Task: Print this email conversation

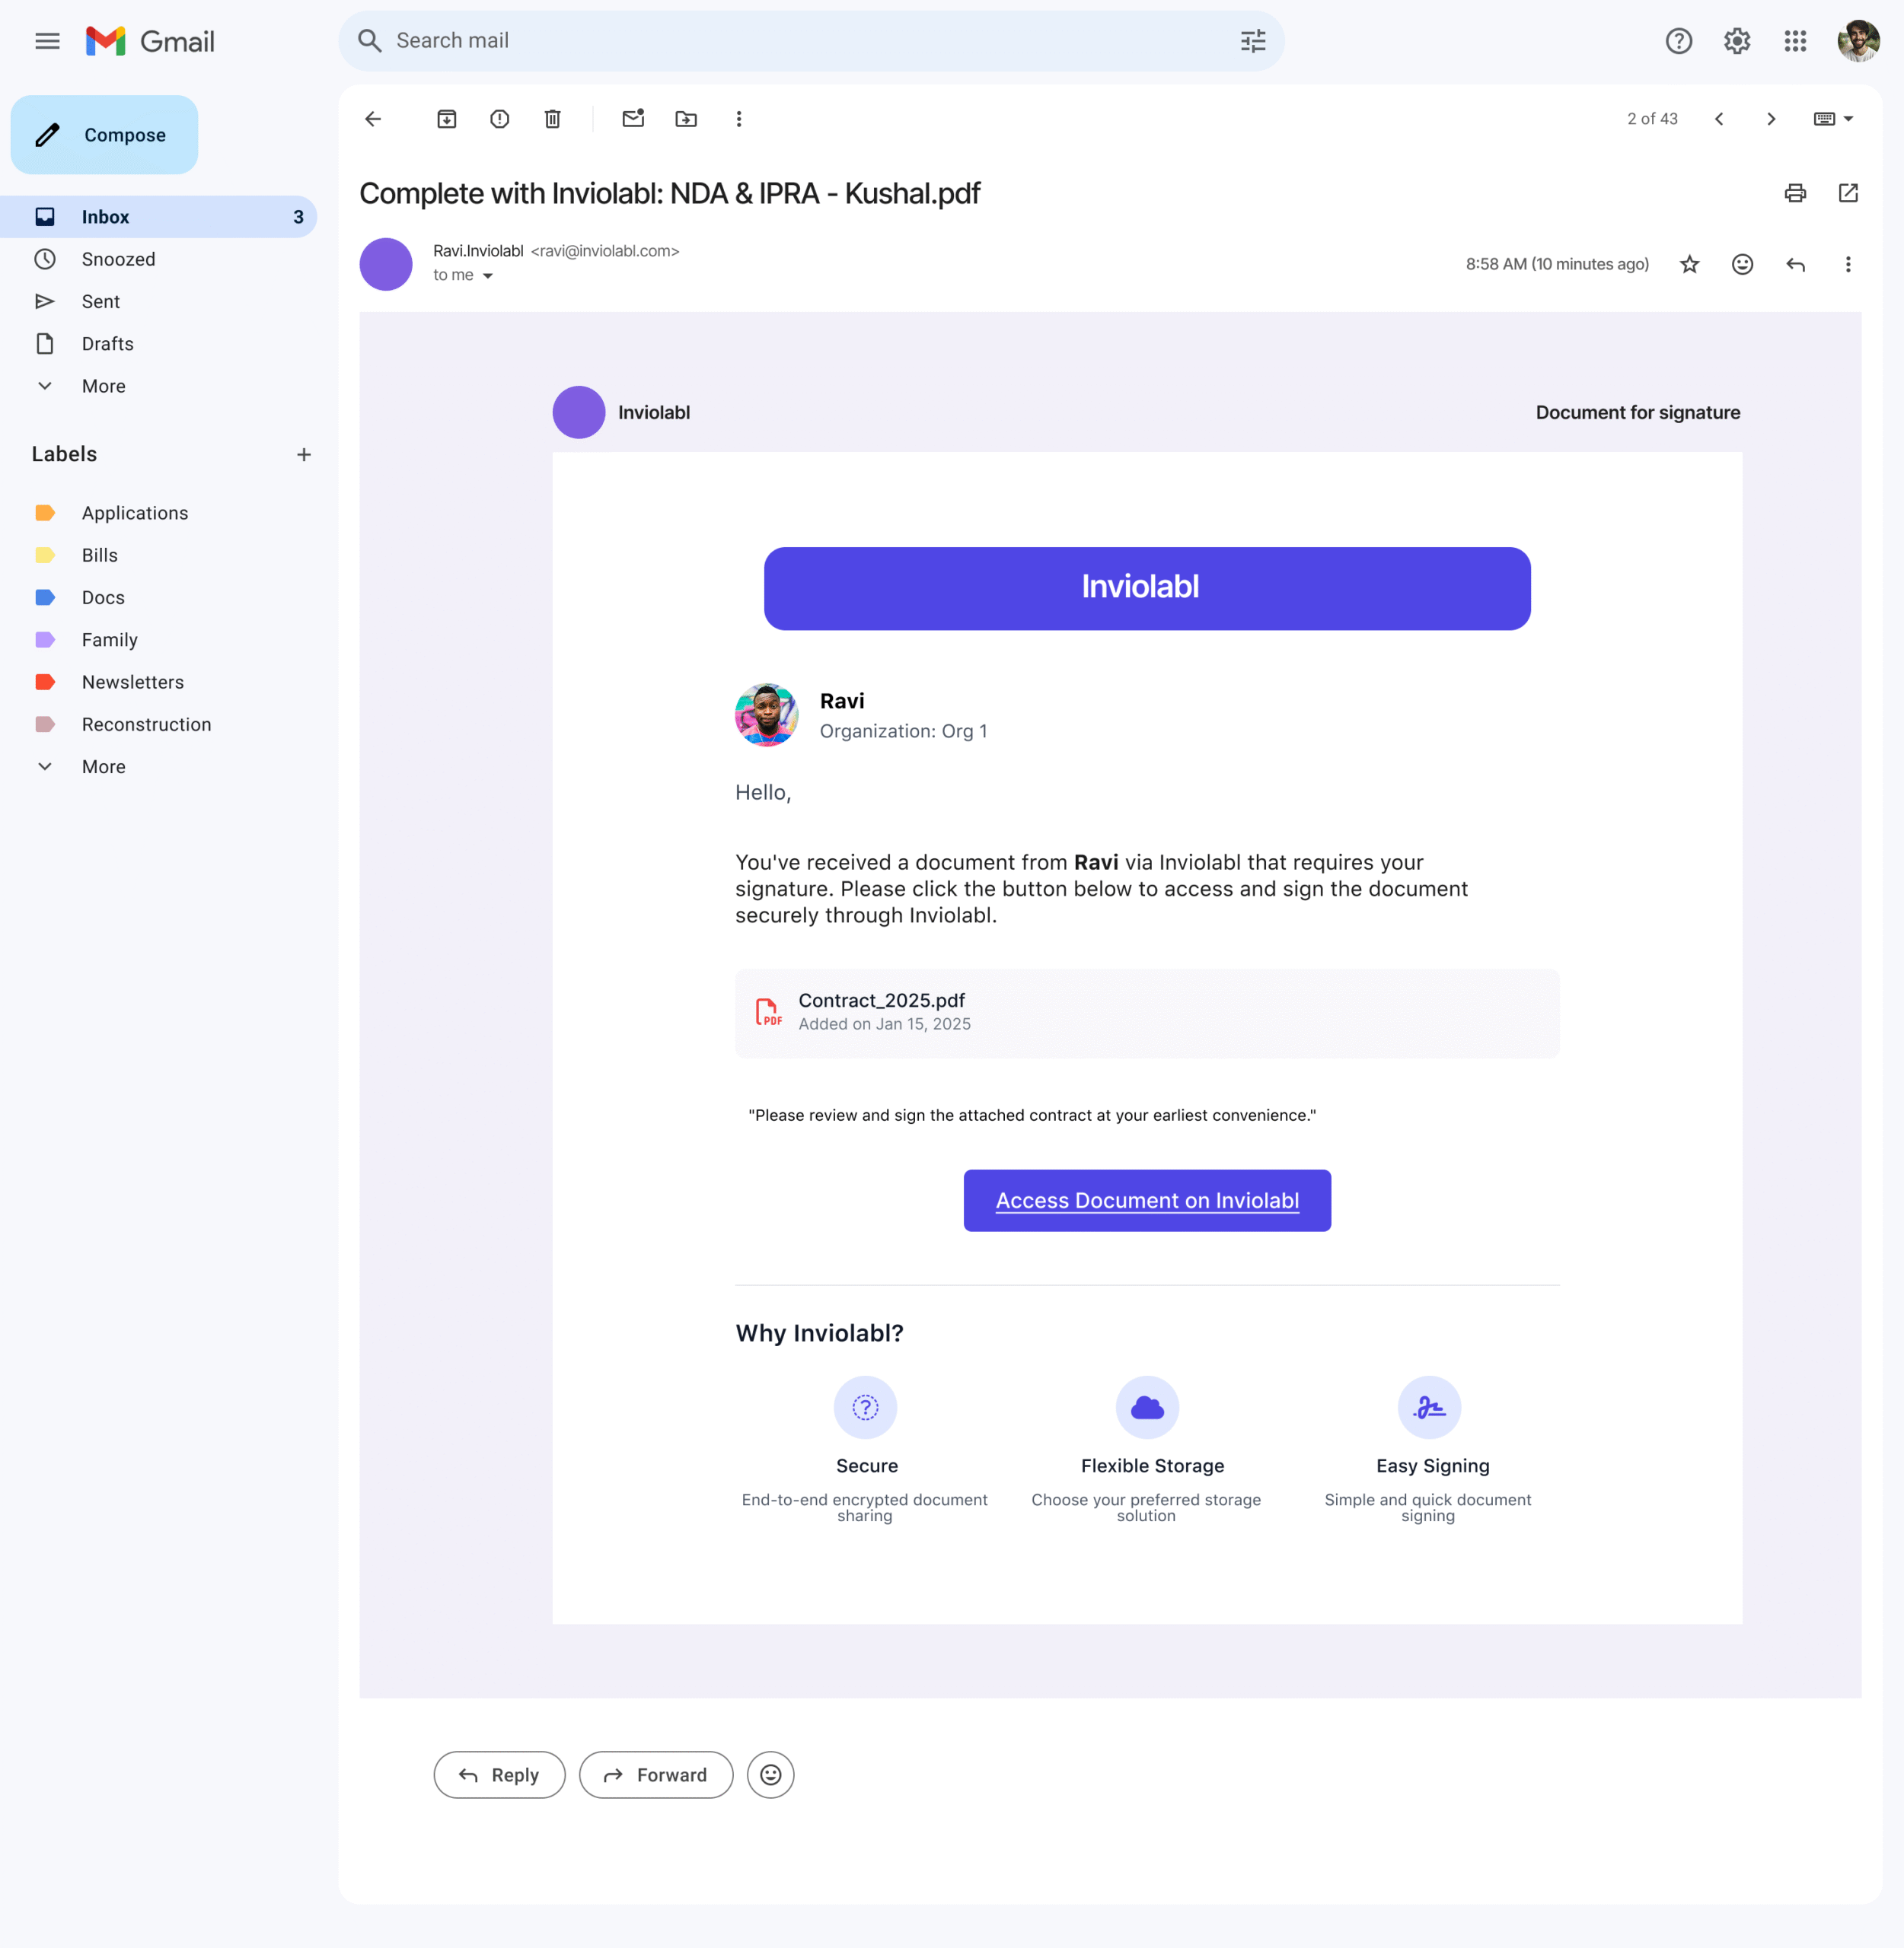Action: coord(1795,193)
